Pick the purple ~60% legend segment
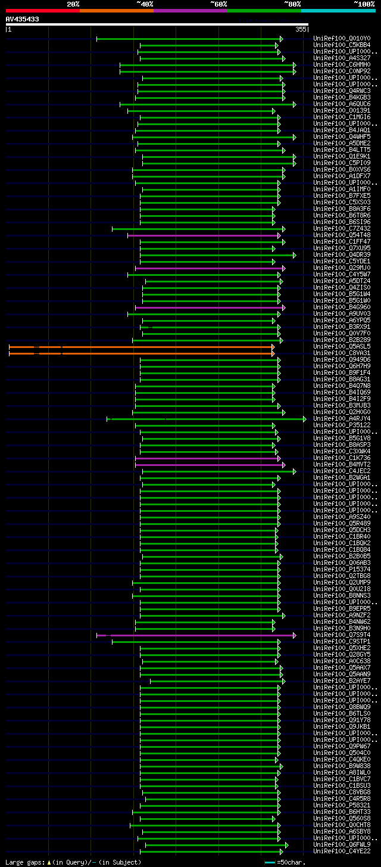 190,11
